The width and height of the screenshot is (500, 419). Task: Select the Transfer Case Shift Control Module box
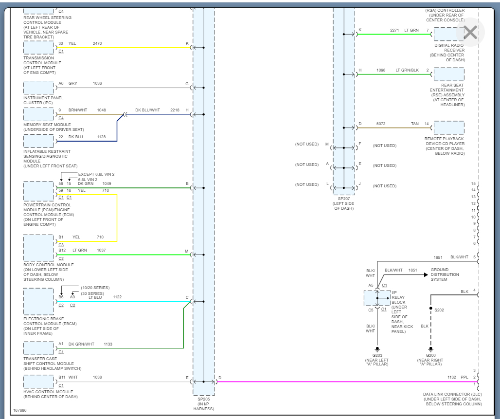(38, 348)
